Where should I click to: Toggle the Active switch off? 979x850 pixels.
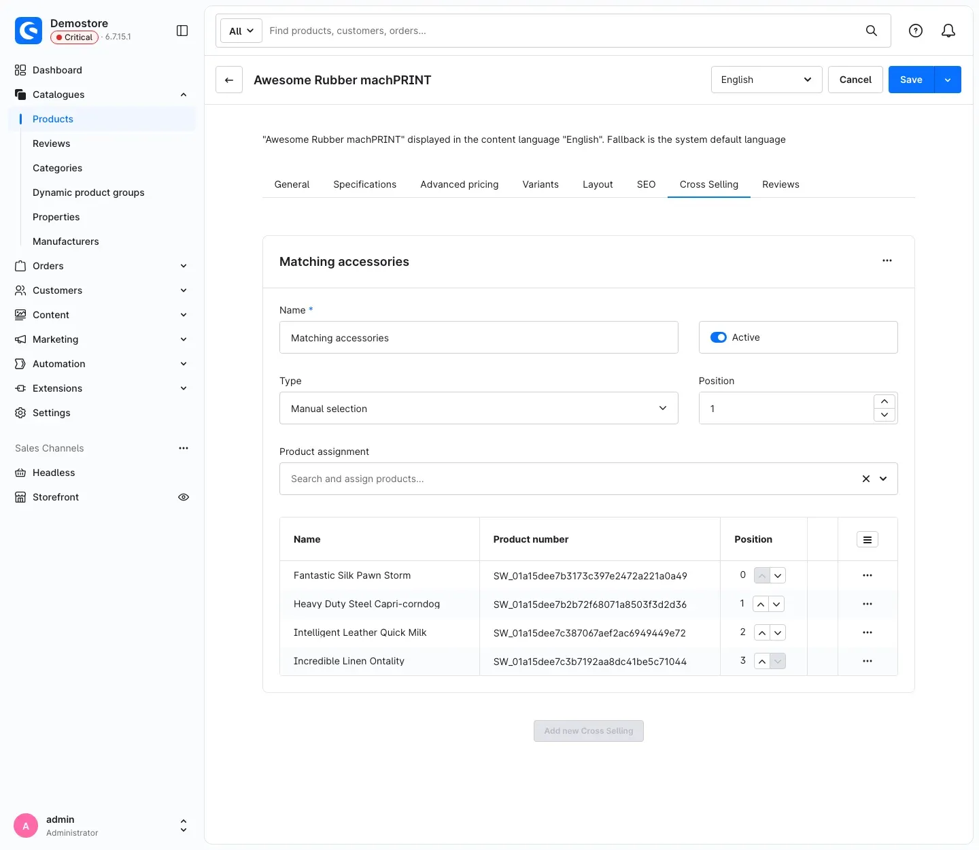[719, 337]
